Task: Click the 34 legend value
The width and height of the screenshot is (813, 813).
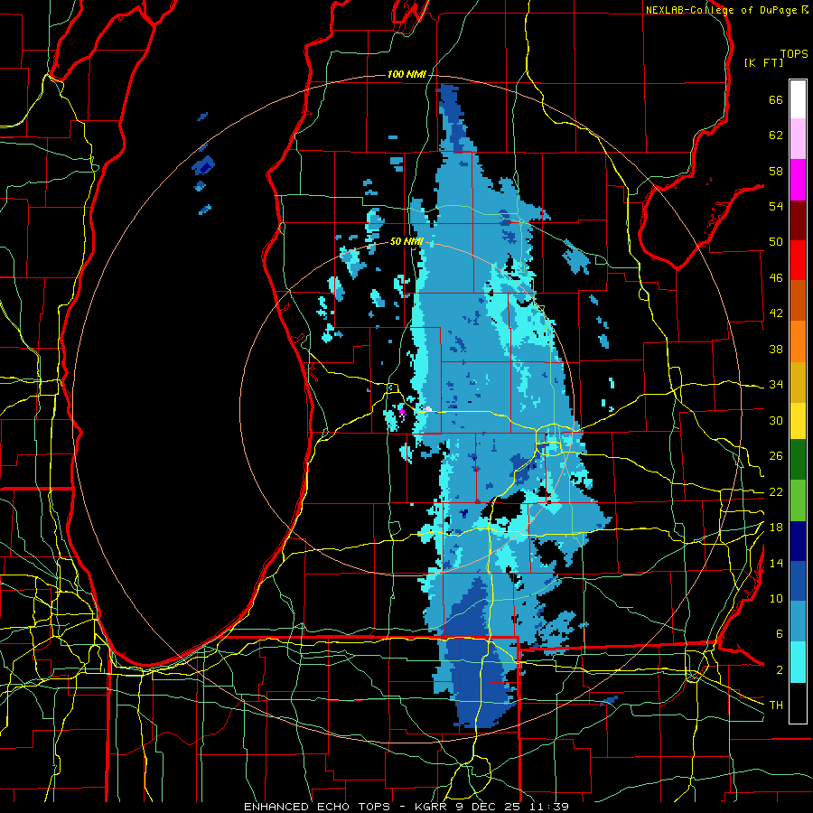Action: (776, 385)
